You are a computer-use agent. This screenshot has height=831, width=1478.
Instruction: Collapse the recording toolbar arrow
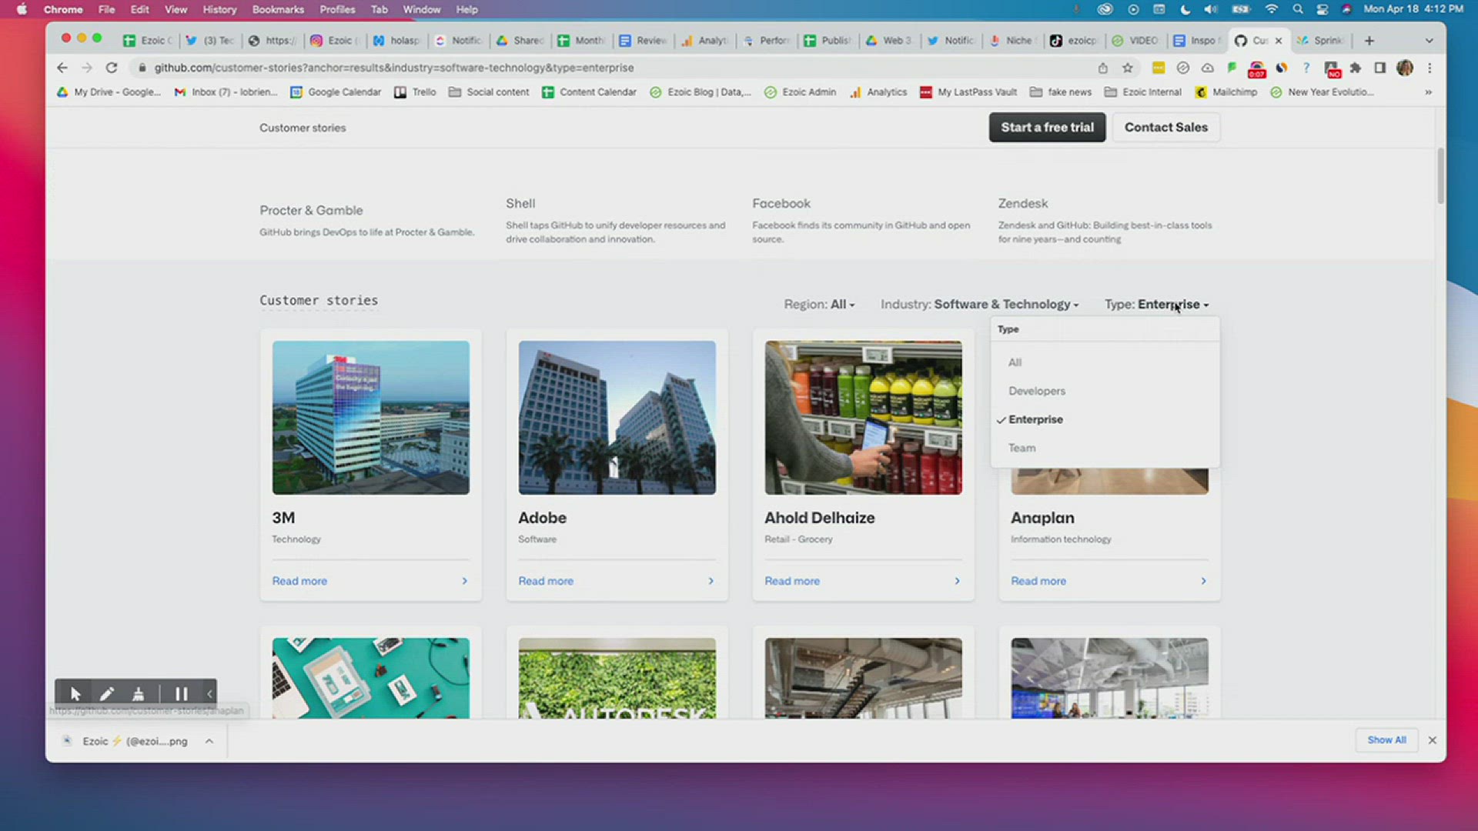[209, 694]
